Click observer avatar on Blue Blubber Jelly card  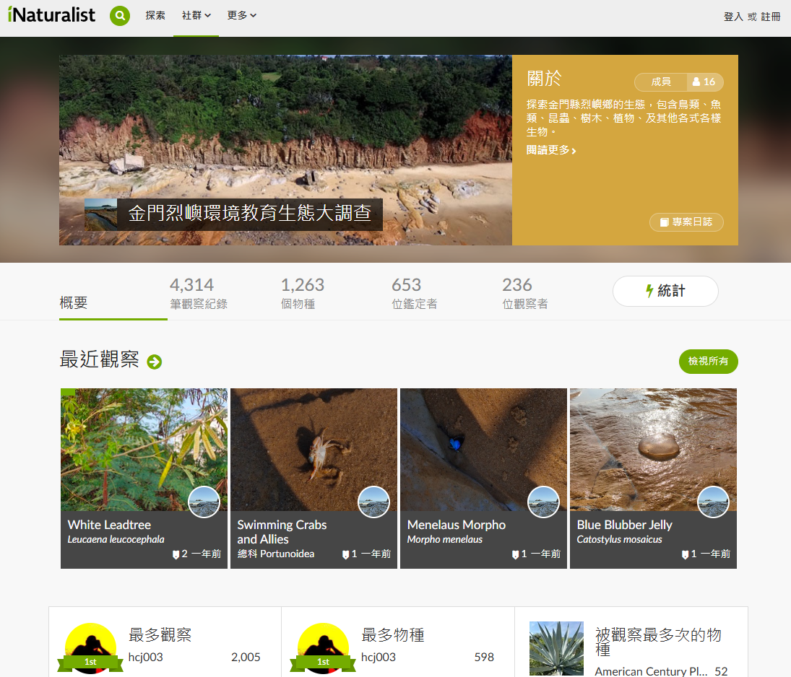pos(713,502)
